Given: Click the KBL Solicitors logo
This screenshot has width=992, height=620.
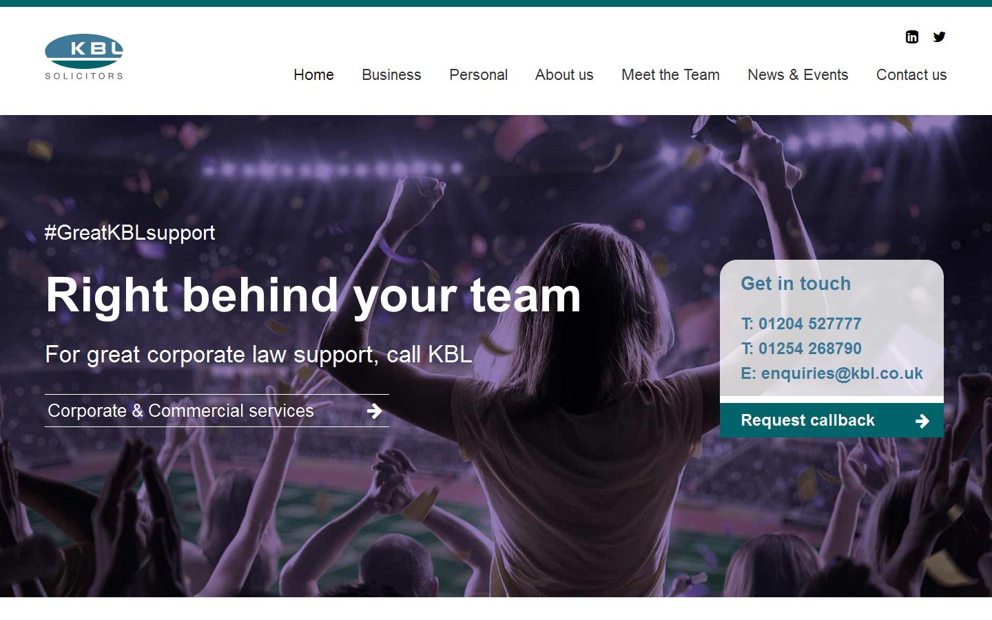Looking at the screenshot, I should pos(84,57).
